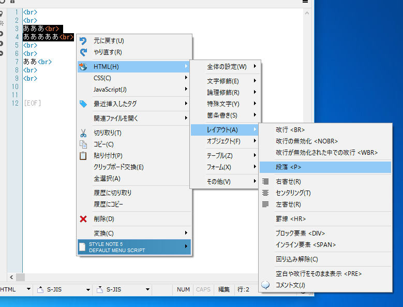Click the 行:2 line indicator
The height and width of the screenshot is (307, 403).
click(243, 289)
